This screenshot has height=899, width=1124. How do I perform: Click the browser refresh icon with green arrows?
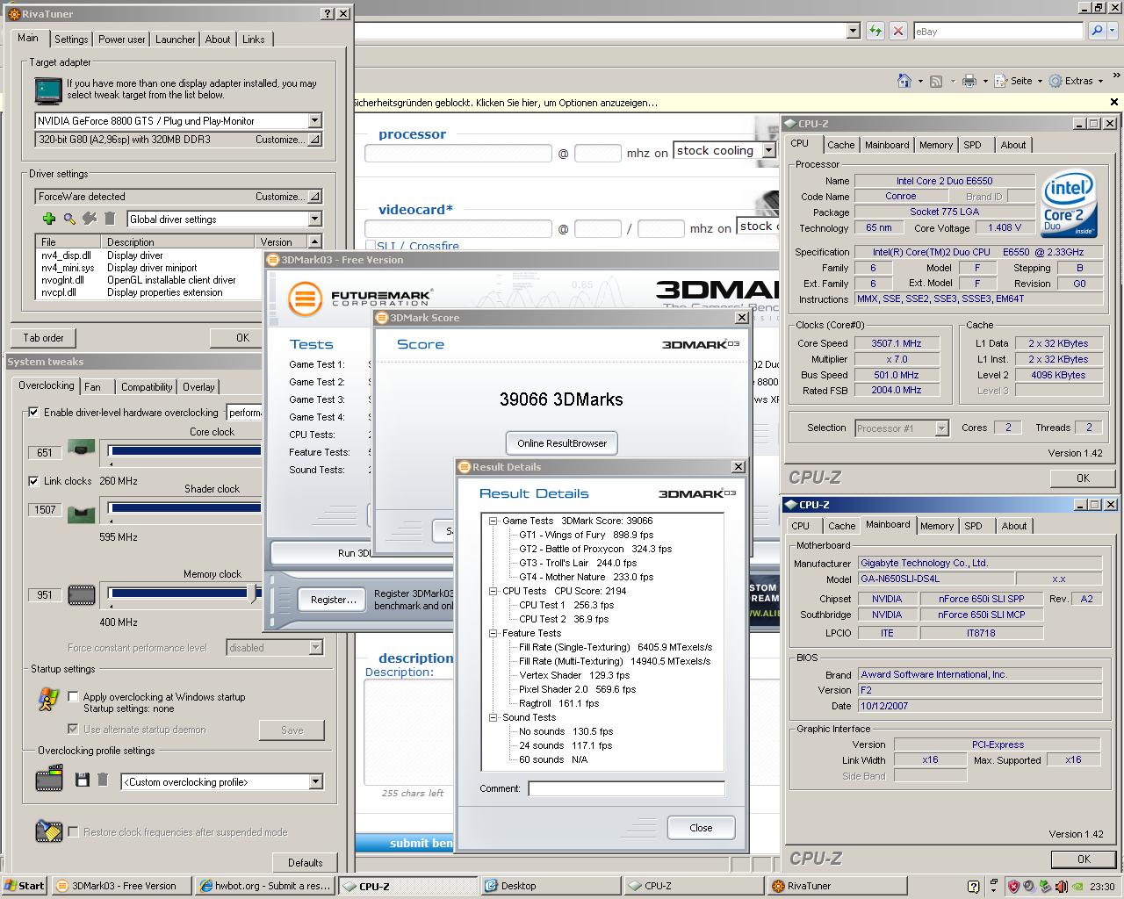(875, 31)
